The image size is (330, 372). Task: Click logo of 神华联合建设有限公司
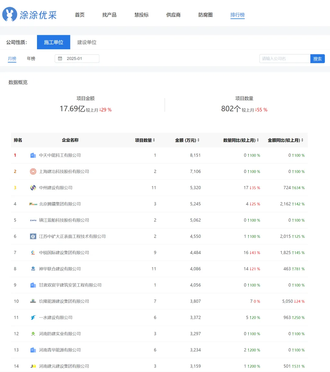33,269
